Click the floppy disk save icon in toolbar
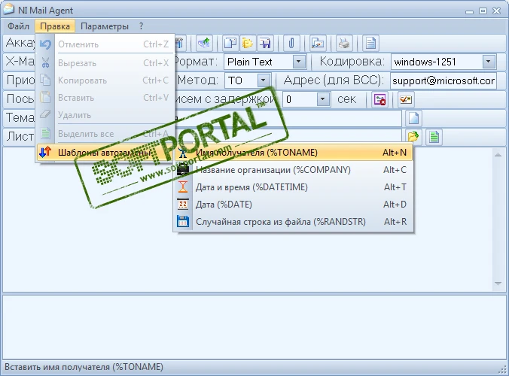 tap(264, 42)
